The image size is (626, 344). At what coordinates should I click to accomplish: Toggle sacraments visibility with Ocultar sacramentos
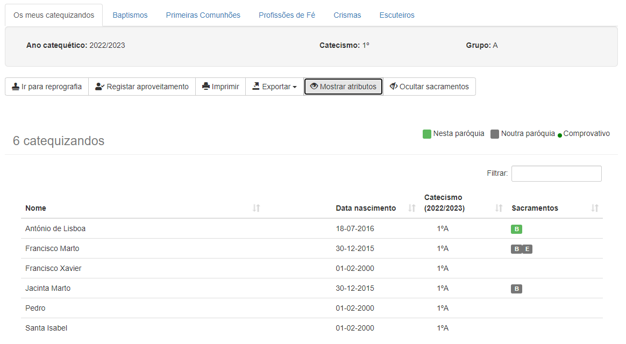pos(429,86)
